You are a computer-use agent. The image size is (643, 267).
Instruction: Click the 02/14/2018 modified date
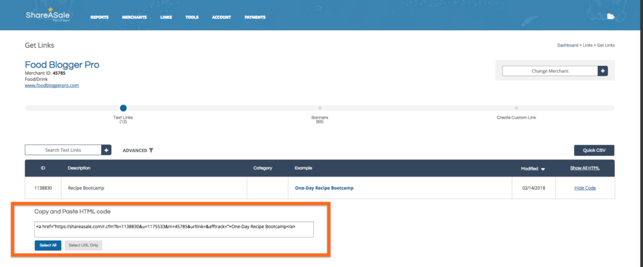pyautogui.click(x=534, y=188)
